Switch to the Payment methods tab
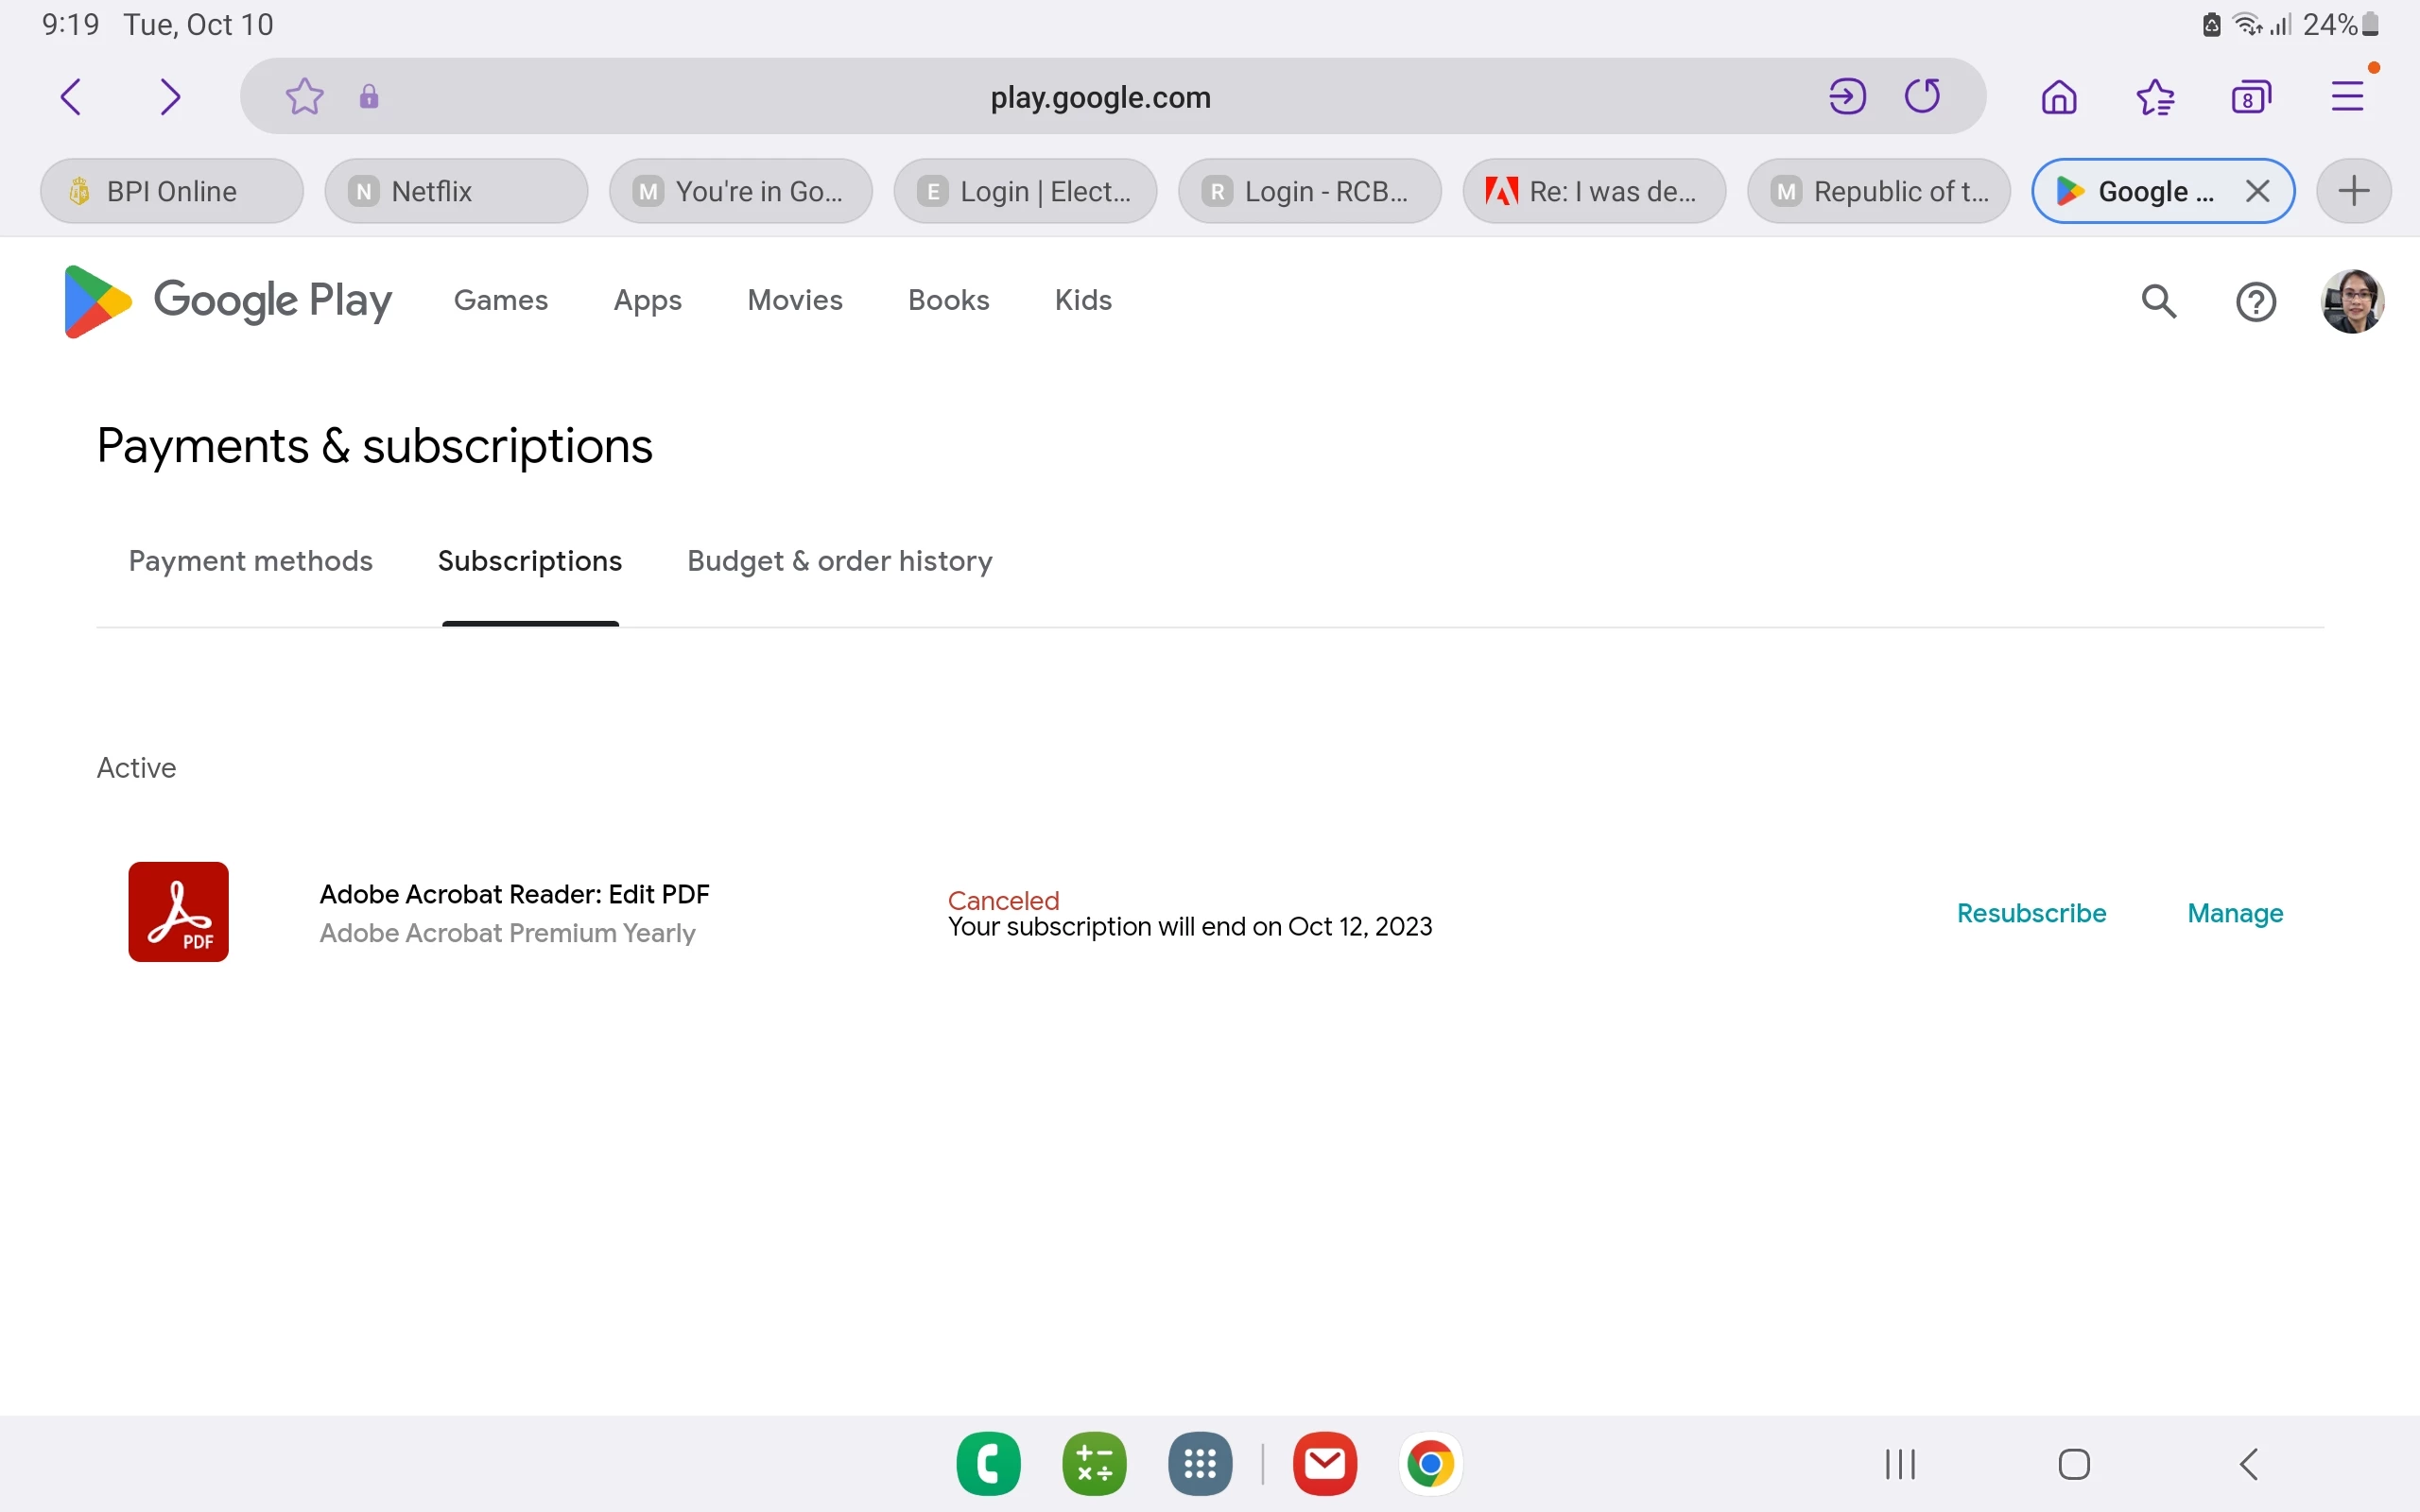 (x=250, y=561)
